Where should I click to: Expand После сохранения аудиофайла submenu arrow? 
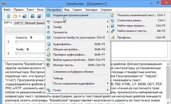point(108,83)
